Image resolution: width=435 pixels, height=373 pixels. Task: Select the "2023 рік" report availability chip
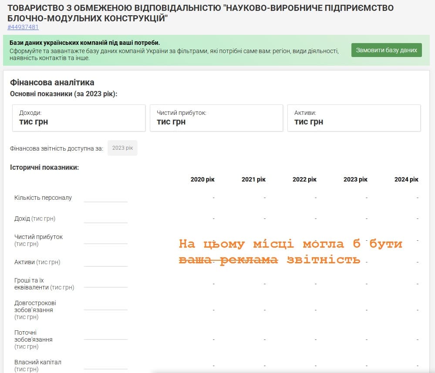pyautogui.click(x=122, y=148)
